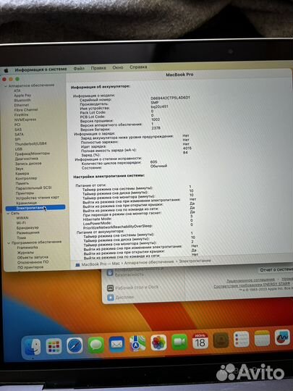The image size is (293, 391).
Task: Open the Информация о системе app menu
Action: tap(41, 70)
